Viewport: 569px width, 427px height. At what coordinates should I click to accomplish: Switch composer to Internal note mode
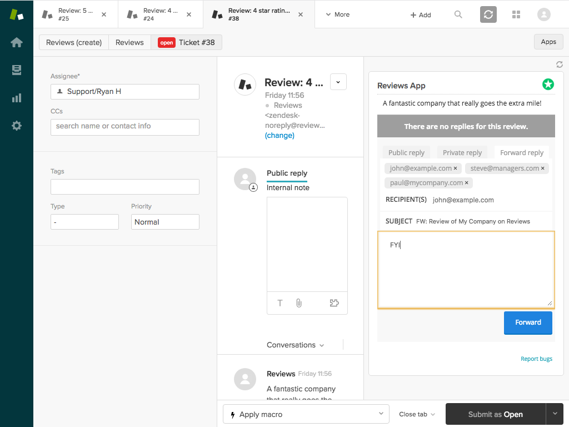[288, 187]
